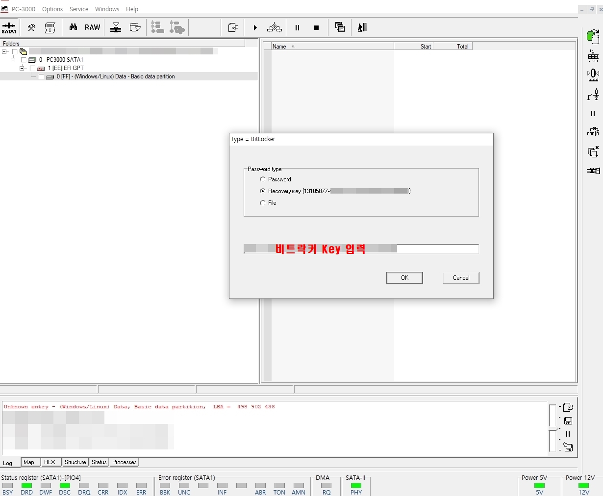The height and width of the screenshot is (496, 603).
Task: Switch to the Structure tab
Action: click(x=75, y=462)
